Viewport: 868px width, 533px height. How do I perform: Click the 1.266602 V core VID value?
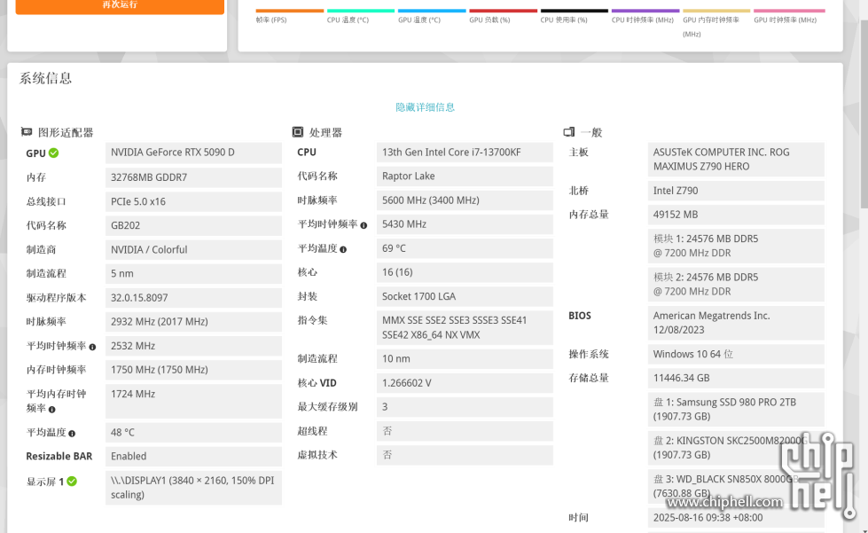click(x=465, y=383)
